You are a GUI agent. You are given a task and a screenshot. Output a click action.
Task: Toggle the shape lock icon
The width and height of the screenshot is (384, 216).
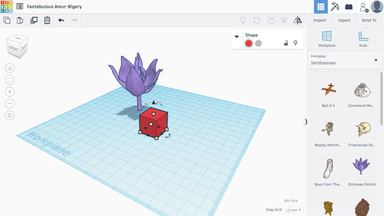[x=286, y=43]
